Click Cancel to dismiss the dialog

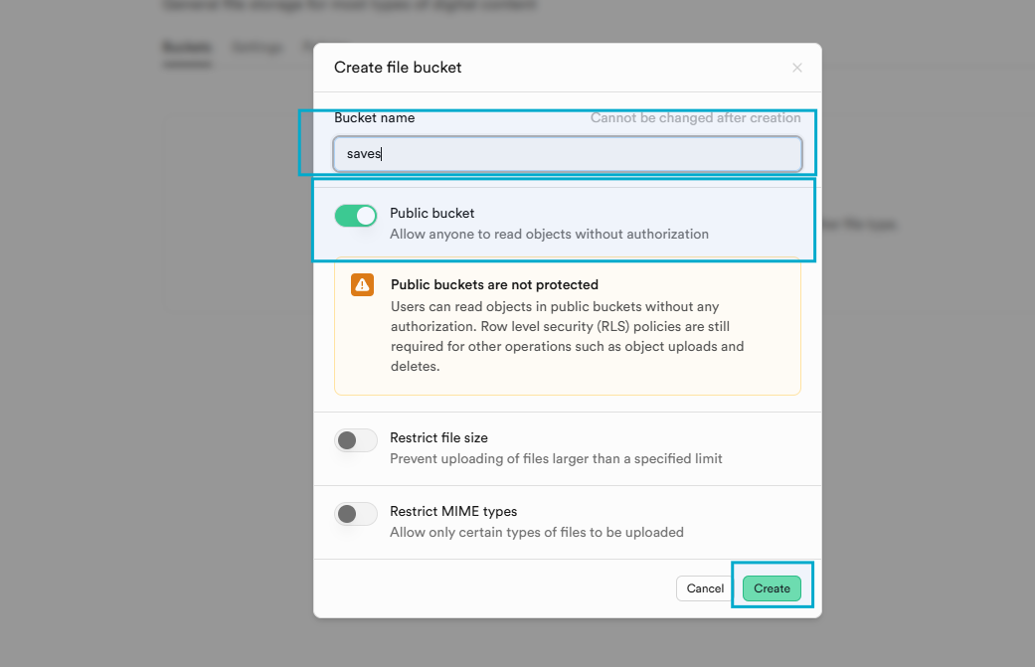coord(705,587)
